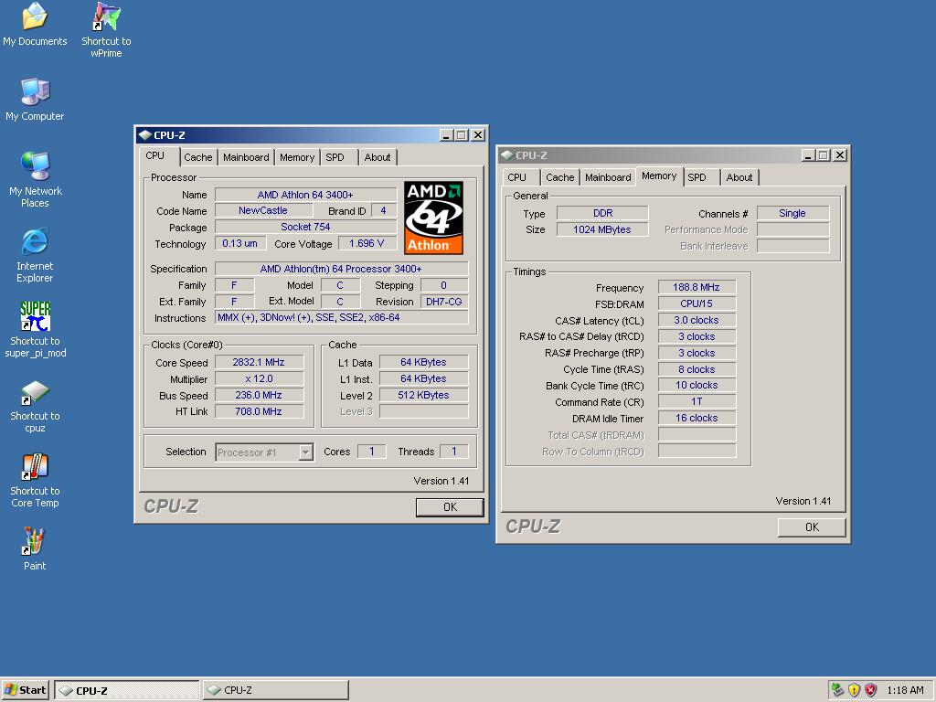Click the Specification field text
Screen dimensions: 936x702
(341, 269)
